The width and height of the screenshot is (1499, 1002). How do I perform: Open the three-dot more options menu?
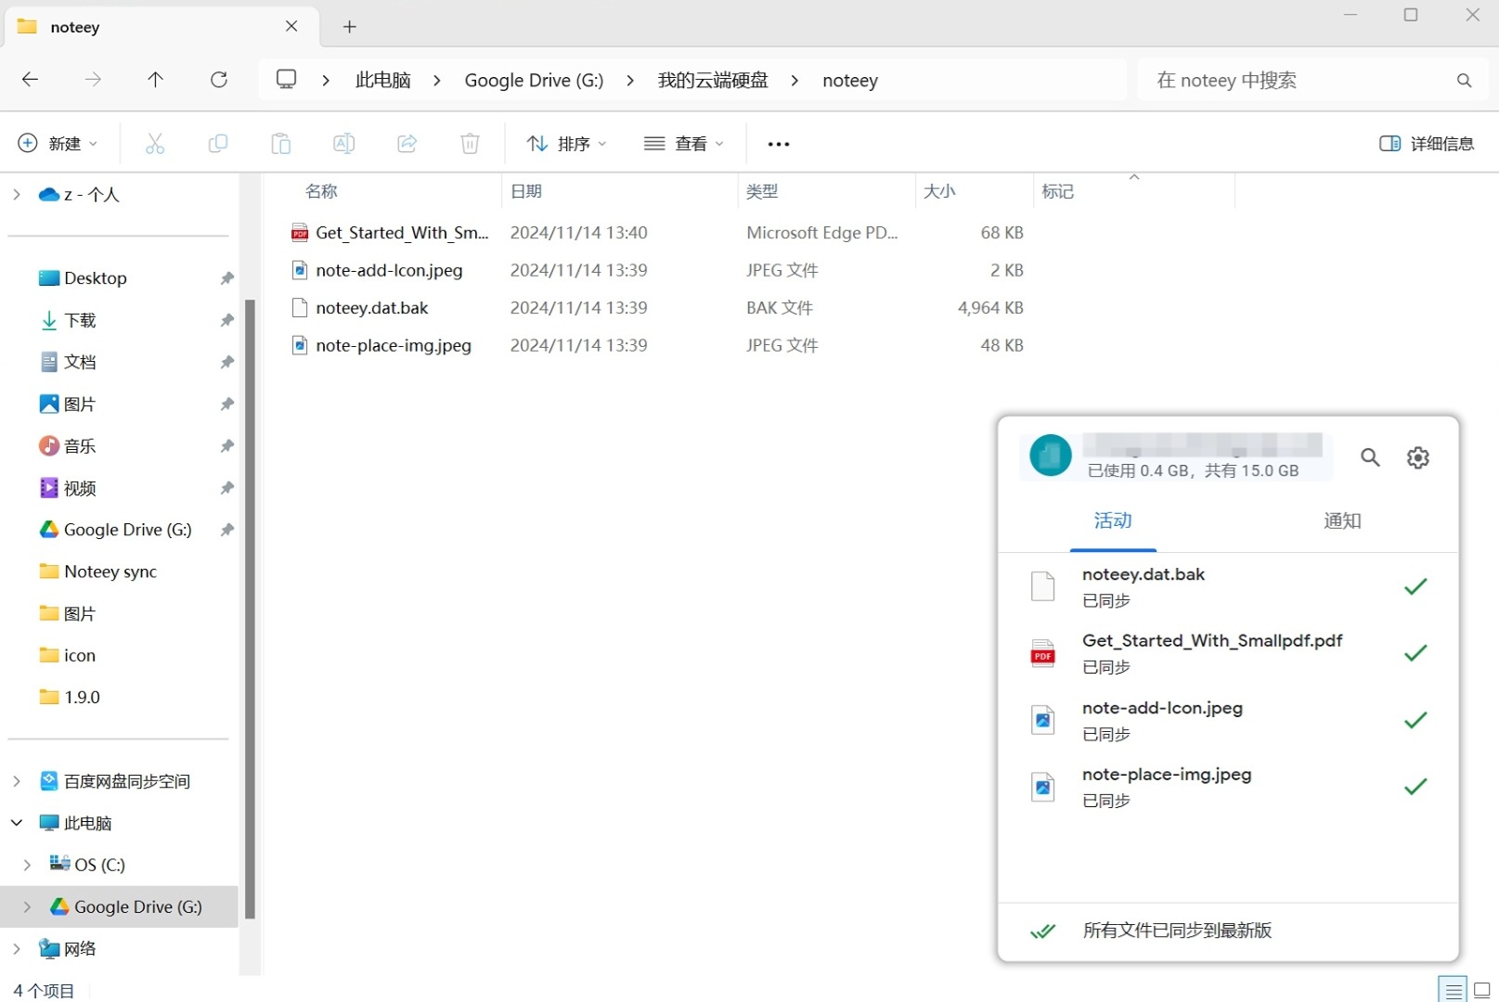(779, 144)
